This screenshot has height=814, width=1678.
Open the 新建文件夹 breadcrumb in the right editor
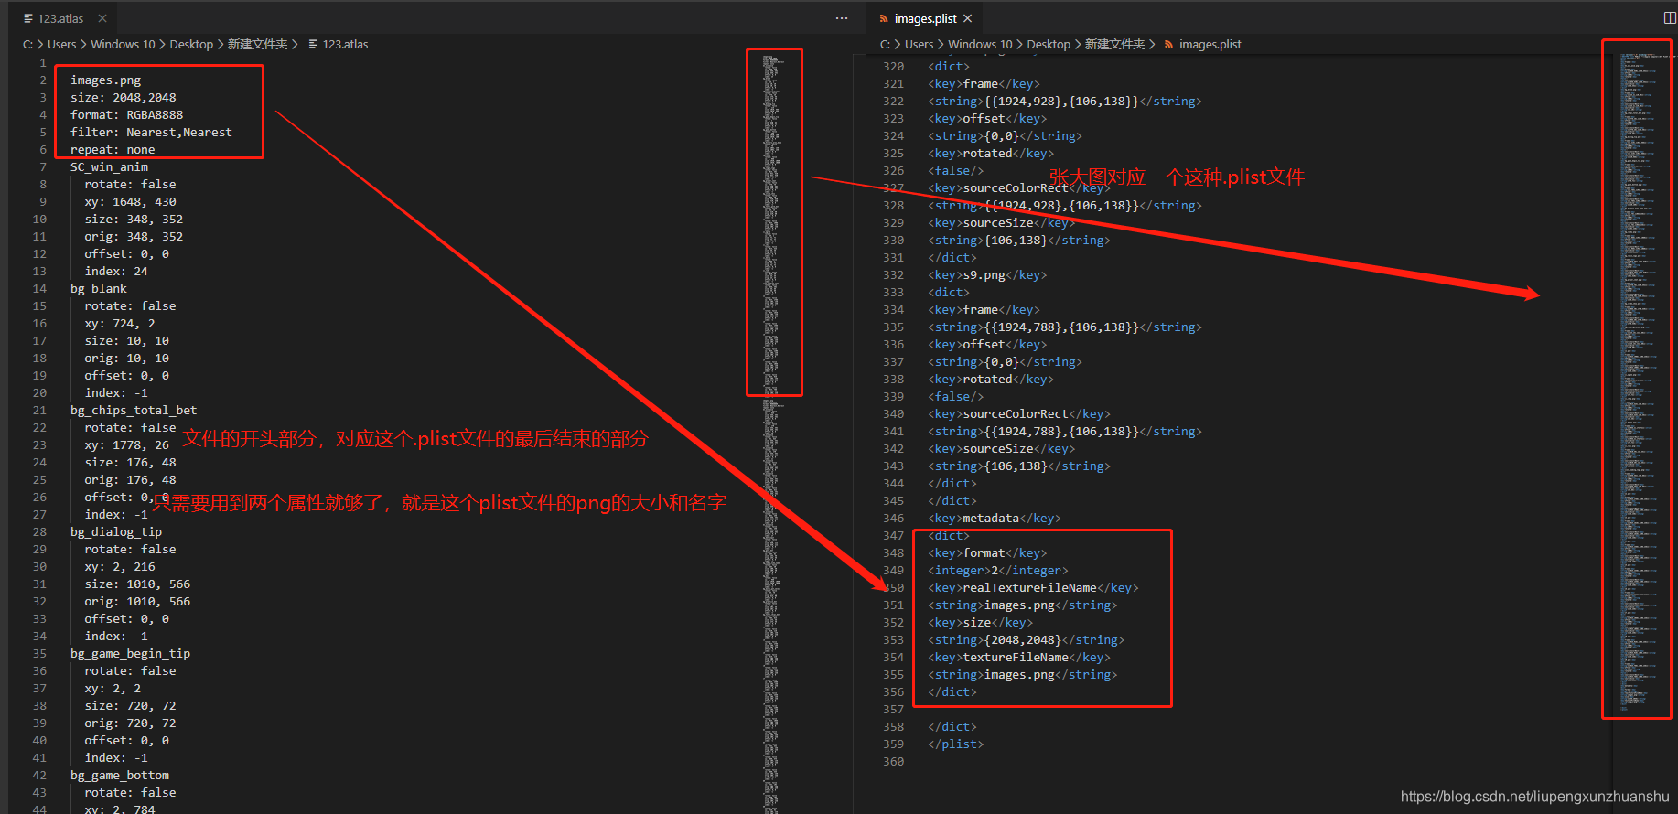click(x=1114, y=44)
